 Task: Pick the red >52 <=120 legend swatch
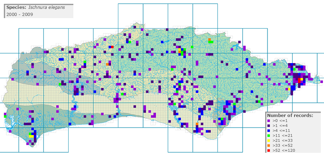click(x=268, y=151)
